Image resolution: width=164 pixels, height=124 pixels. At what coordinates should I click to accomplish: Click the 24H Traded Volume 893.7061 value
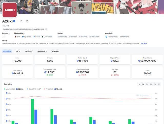(83, 72)
